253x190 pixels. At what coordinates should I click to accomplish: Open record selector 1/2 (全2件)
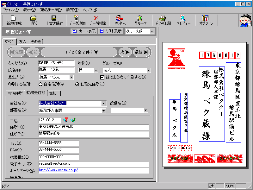[79, 52]
